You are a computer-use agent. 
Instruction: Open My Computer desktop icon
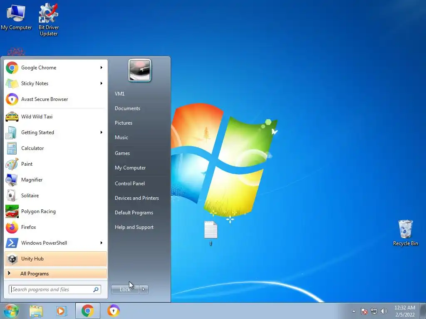click(x=16, y=17)
